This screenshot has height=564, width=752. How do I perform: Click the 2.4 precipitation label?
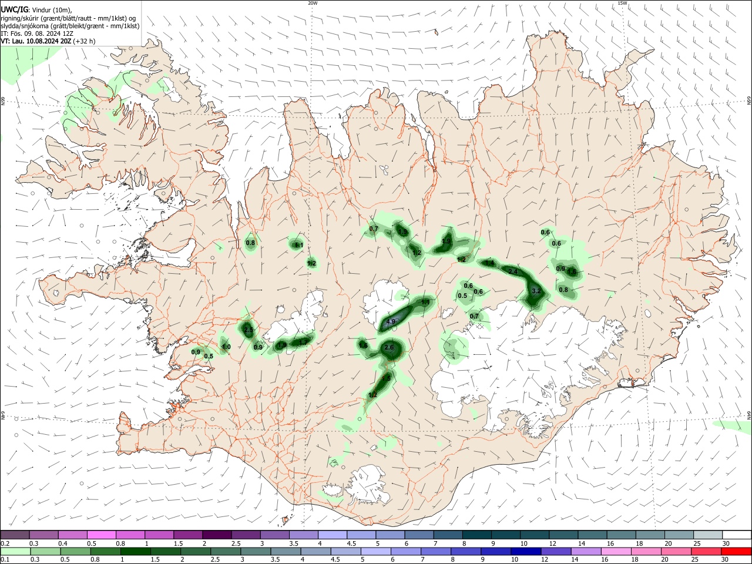pos(513,271)
